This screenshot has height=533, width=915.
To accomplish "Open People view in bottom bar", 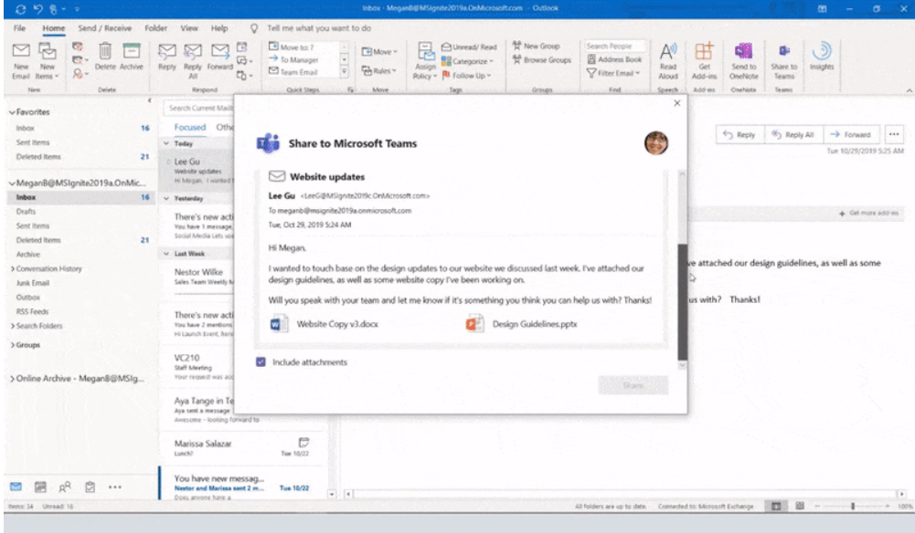I will 66,487.
